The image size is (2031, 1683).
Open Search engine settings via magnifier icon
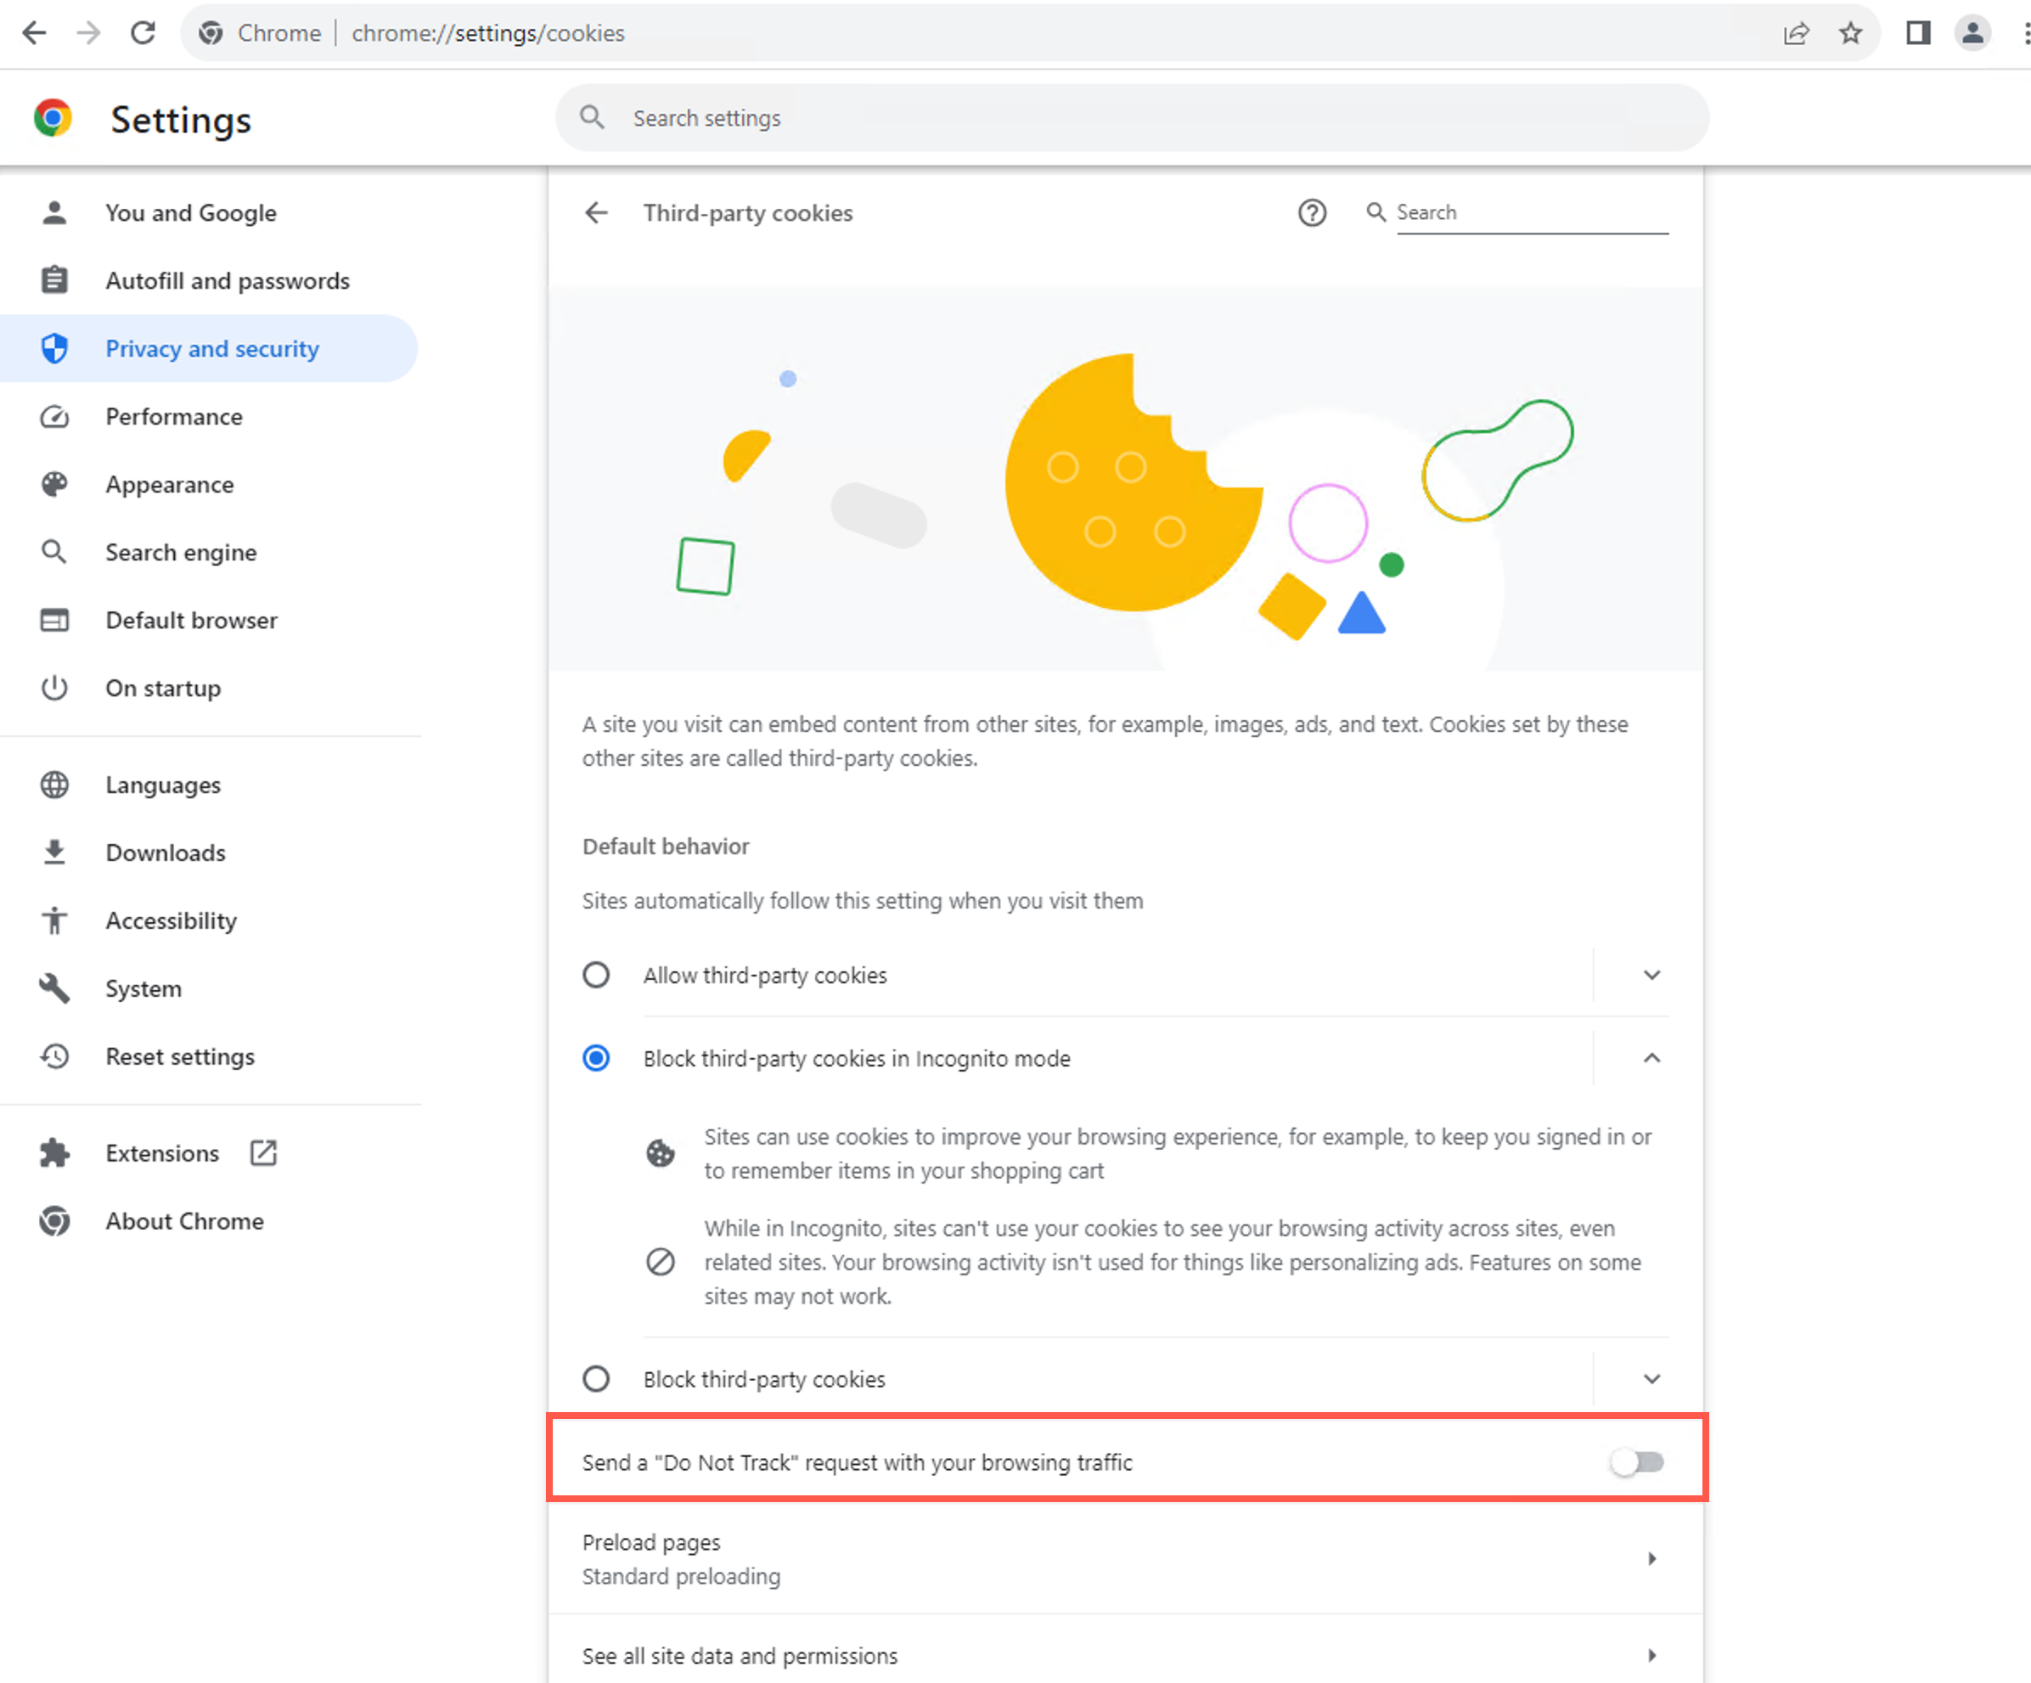click(x=55, y=551)
